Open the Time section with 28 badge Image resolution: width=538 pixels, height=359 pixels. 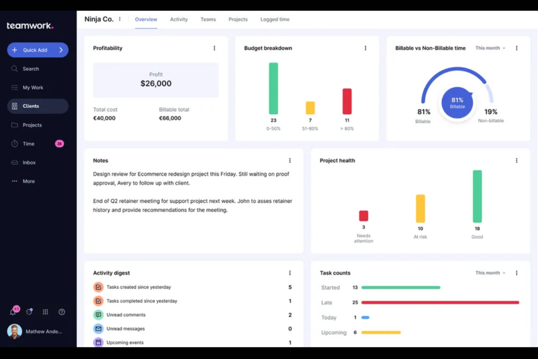28,144
